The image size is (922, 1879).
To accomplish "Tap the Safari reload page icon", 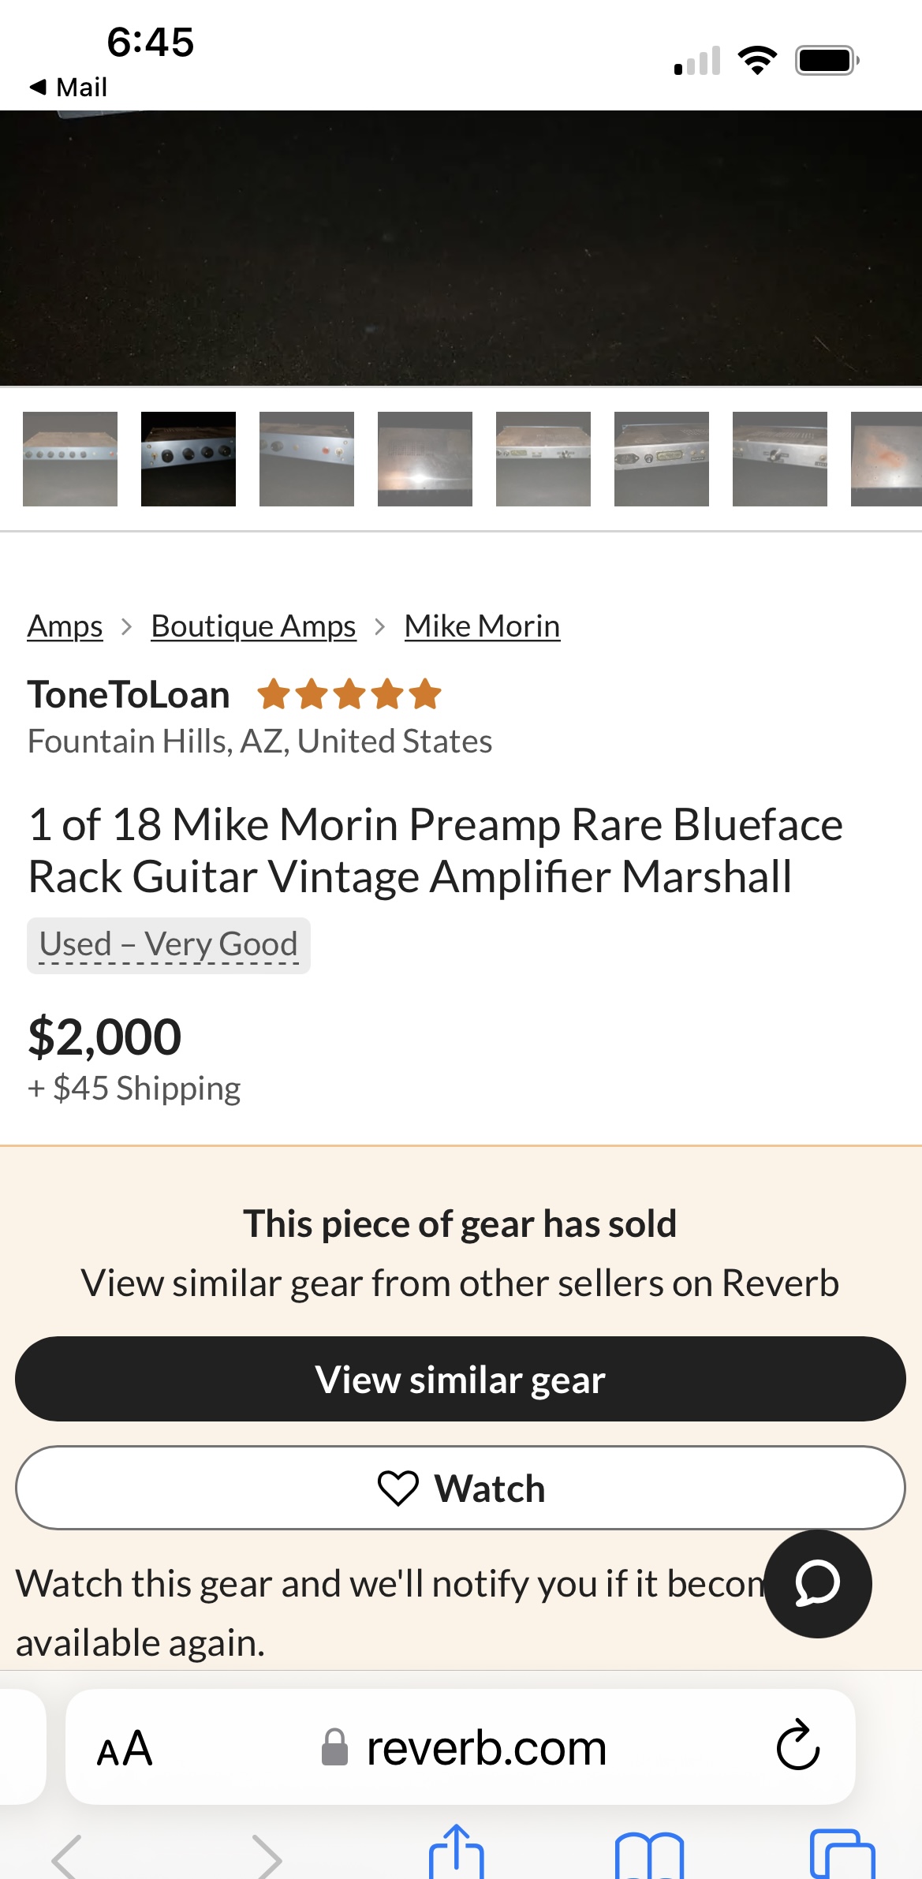I will click(797, 1746).
